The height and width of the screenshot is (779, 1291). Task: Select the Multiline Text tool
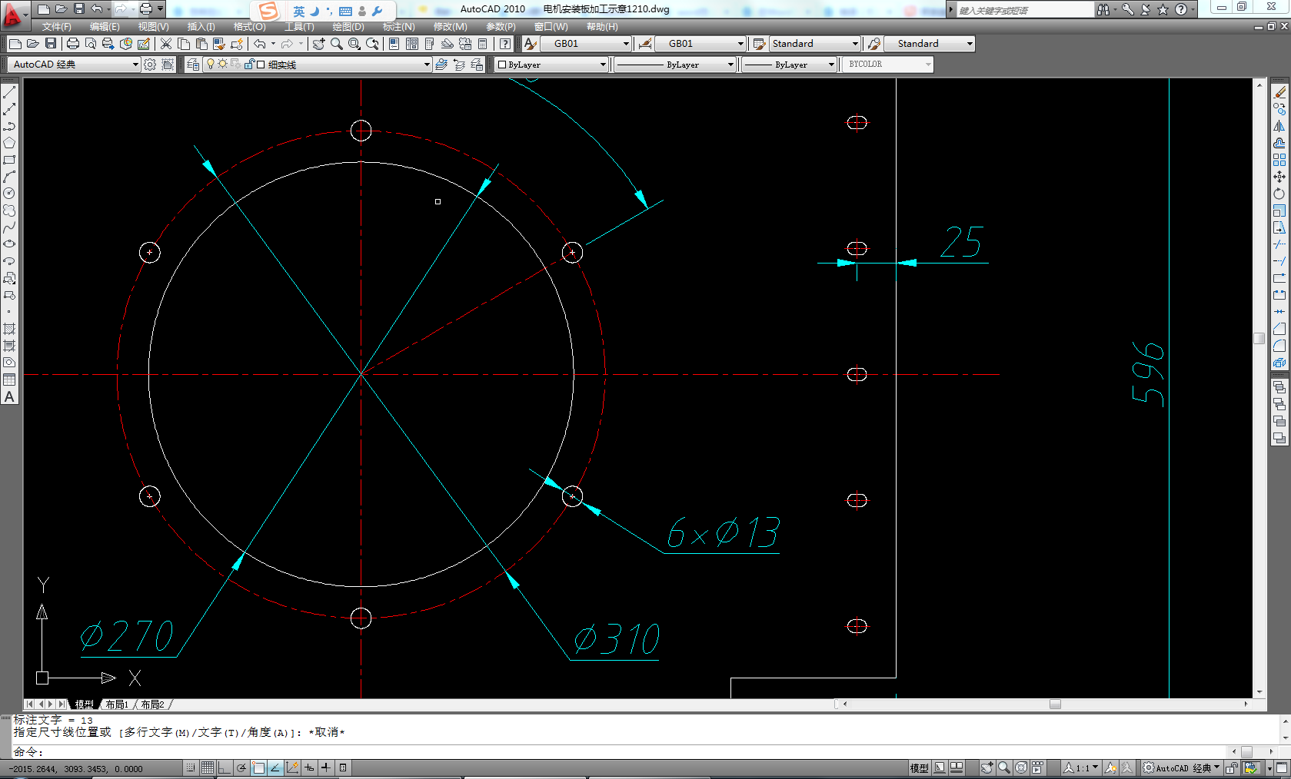point(9,397)
